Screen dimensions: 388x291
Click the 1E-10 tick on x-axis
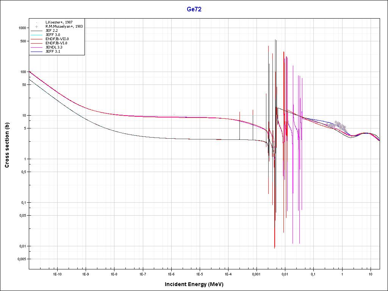pos(57,274)
